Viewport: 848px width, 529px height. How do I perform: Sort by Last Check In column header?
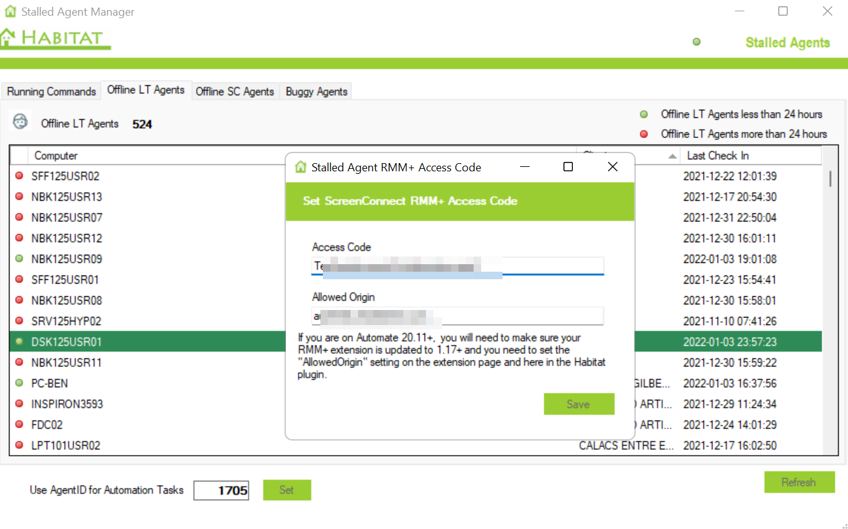pyautogui.click(x=751, y=156)
